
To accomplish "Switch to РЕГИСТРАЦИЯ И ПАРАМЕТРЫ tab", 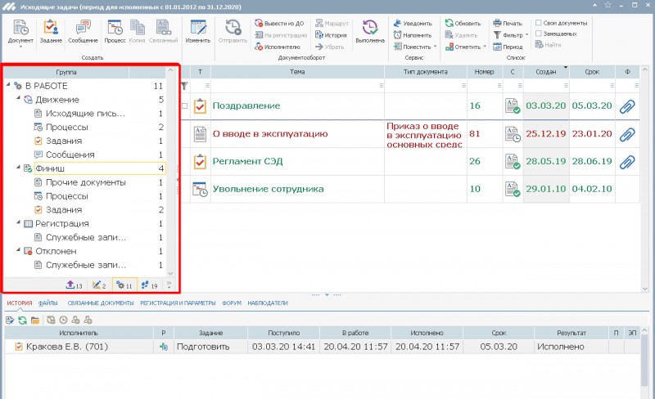I will click(x=178, y=303).
